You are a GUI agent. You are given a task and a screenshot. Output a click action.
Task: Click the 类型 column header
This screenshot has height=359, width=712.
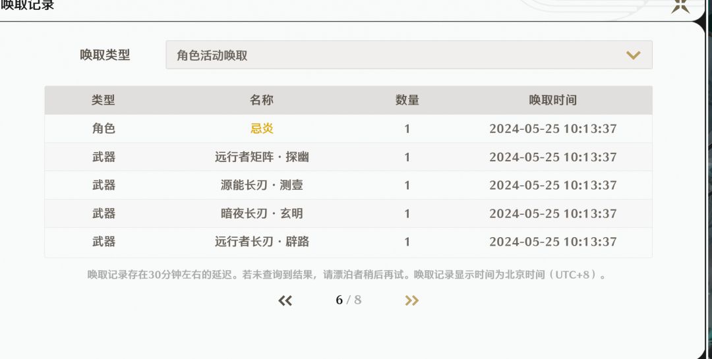point(103,100)
